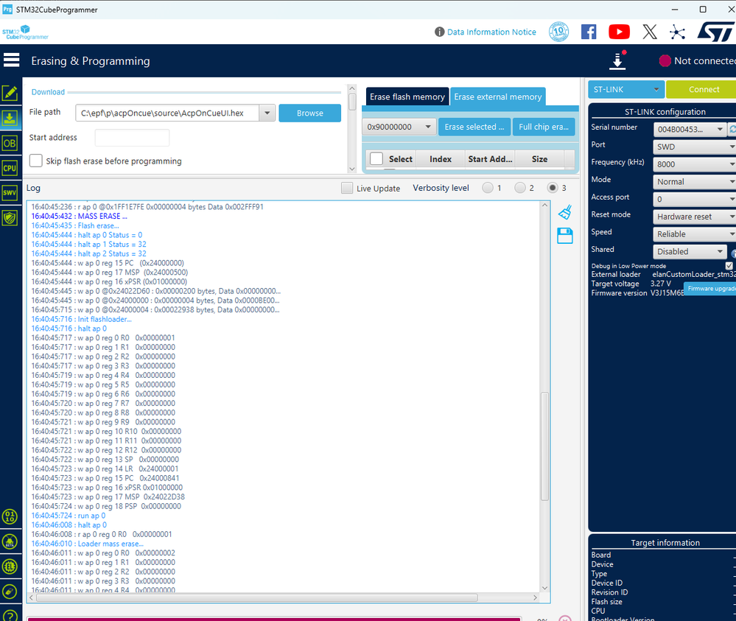Screen dimensions: 736x621
Task: Click the STM32CubeProgrammer logo
Action: [x=25, y=32]
